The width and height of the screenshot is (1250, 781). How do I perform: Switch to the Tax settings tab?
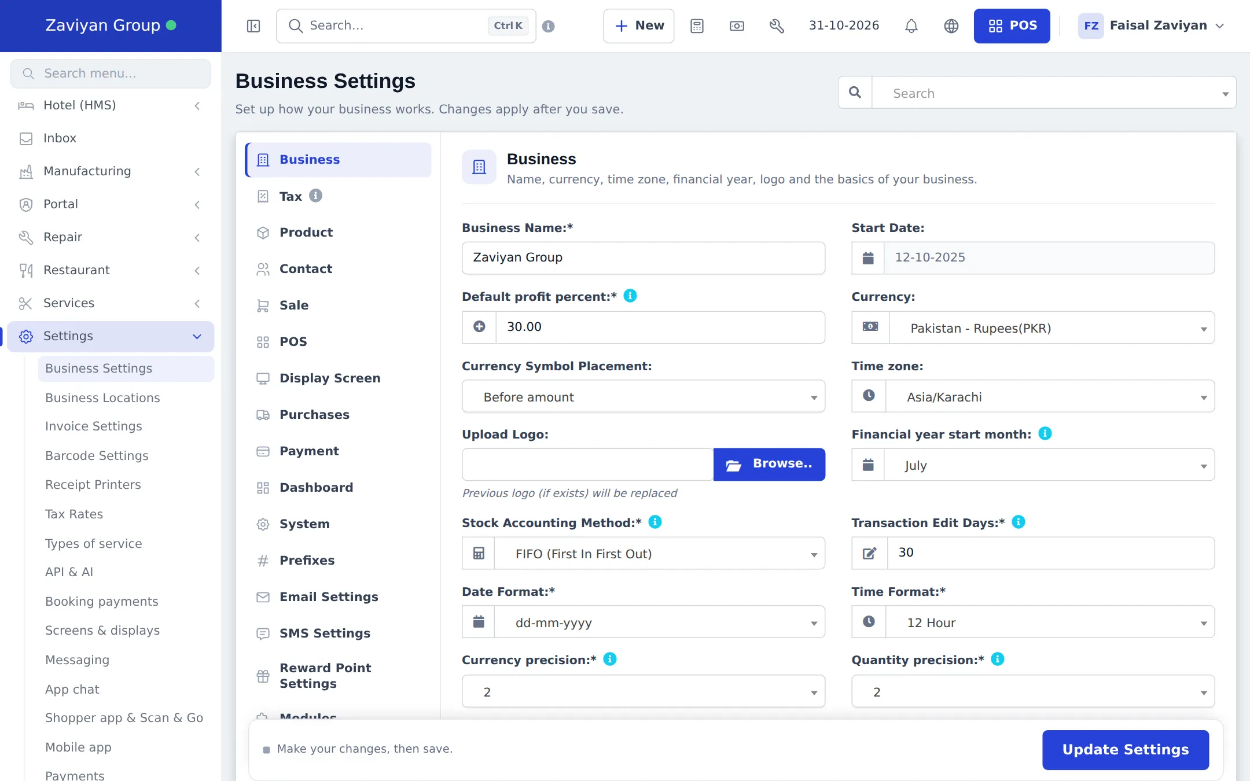tap(338, 196)
